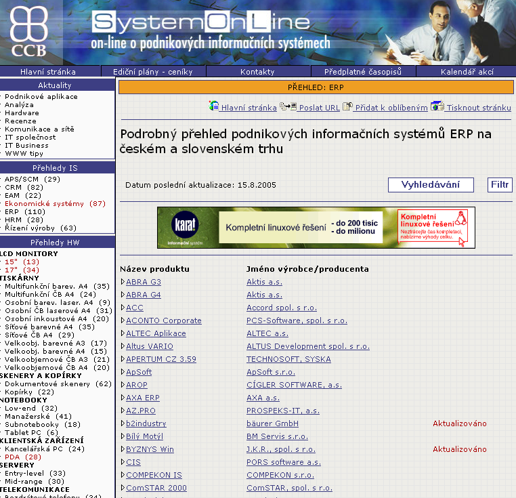Open Ekonomické systémy (87) overview
This screenshot has width=516, height=498.
coord(55,203)
